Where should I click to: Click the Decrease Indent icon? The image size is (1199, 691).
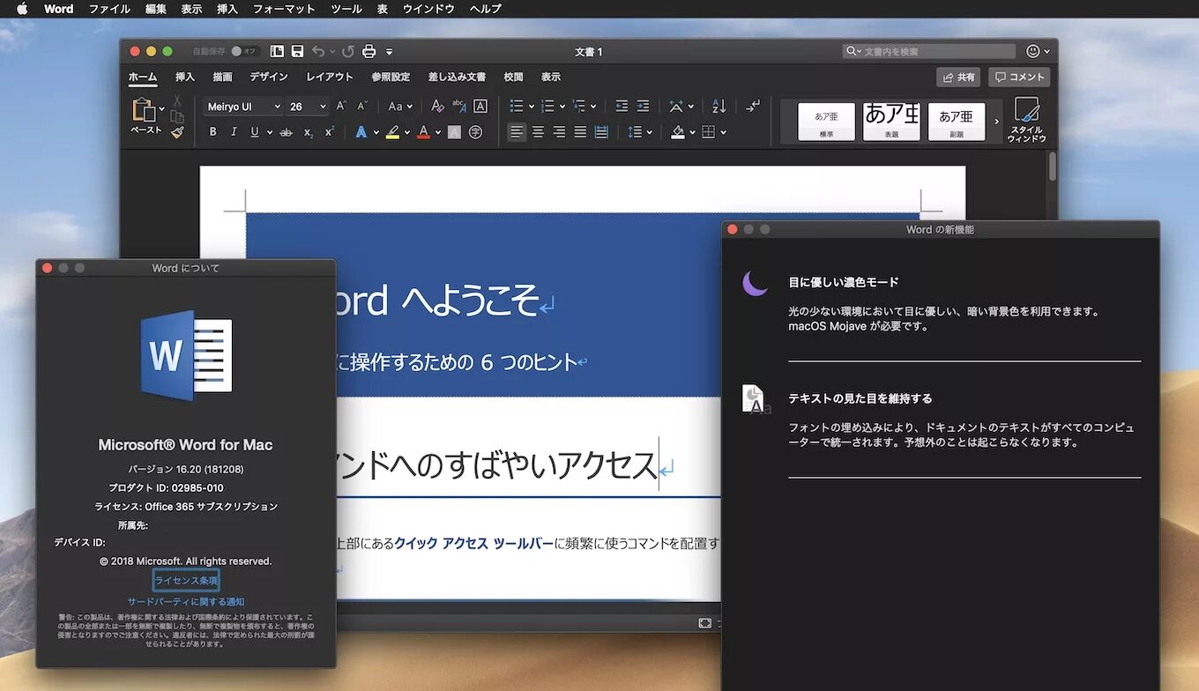622,107
